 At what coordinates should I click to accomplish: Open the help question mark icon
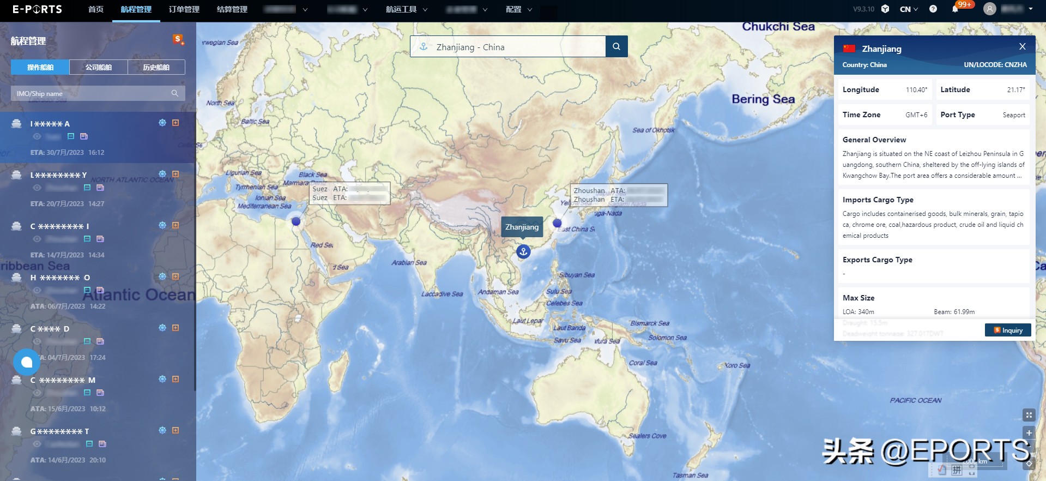[x=933, y=9]
